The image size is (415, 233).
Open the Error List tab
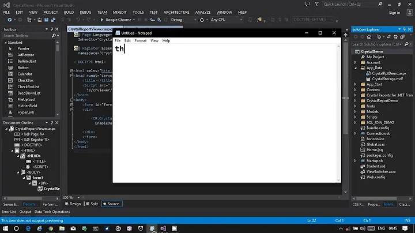(x=9, y=212)
